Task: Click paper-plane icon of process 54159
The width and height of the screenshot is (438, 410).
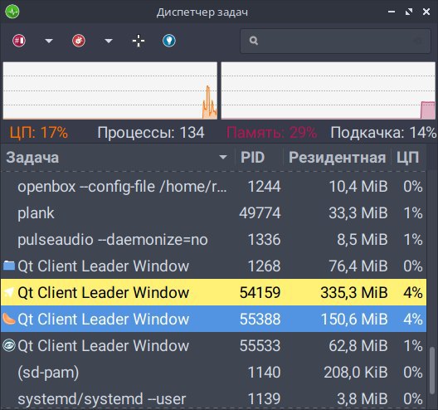Action: click(x=9, y=292)
